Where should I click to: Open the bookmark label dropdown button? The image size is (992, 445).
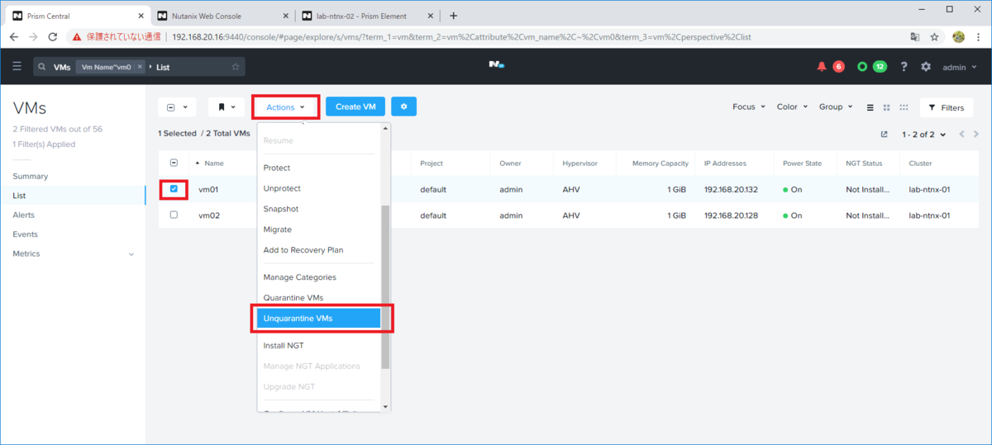(x=227, y=107)
